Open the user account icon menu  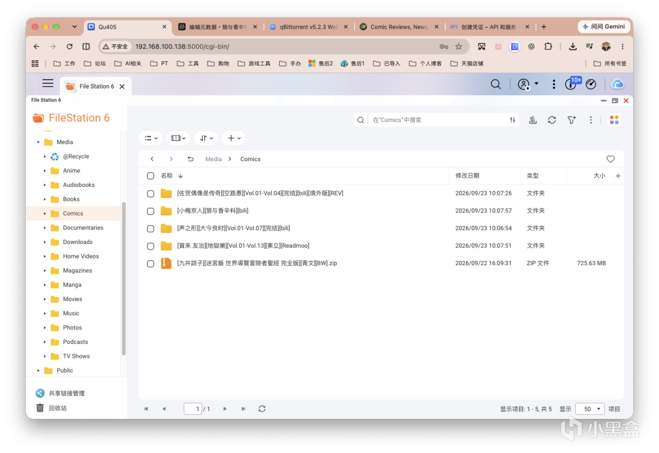(524, 84)
